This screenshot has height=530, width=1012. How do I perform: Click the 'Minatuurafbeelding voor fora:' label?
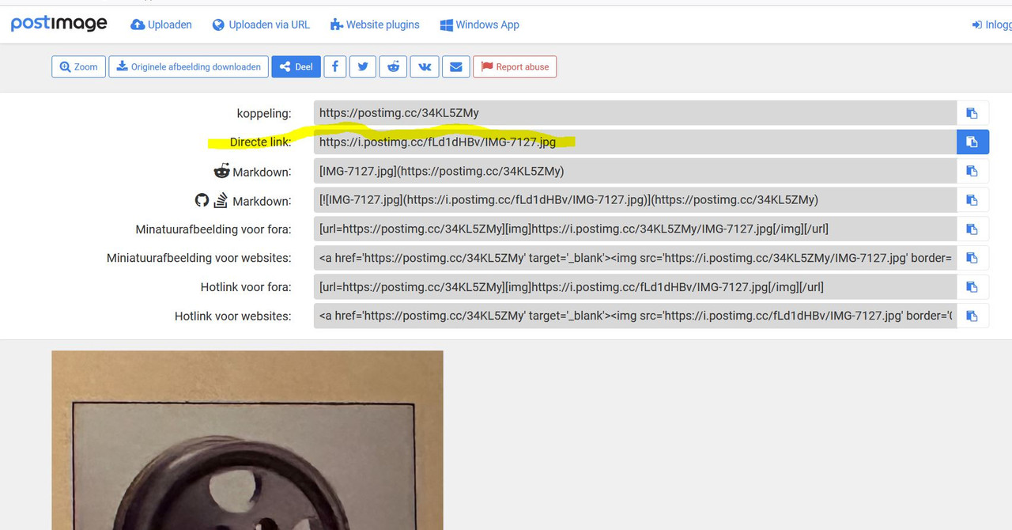213,229
